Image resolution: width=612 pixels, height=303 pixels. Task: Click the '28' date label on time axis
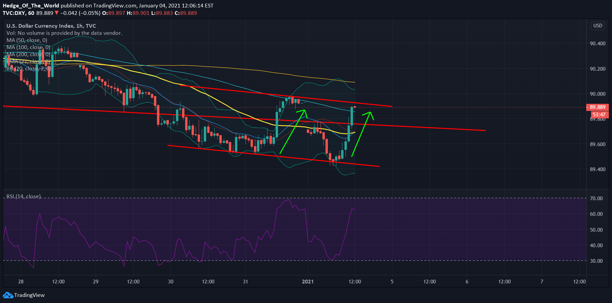tap(21, 281)
